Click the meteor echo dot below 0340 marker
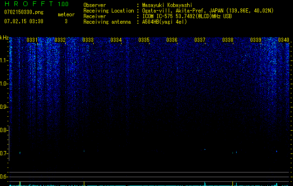 [277, 151]
